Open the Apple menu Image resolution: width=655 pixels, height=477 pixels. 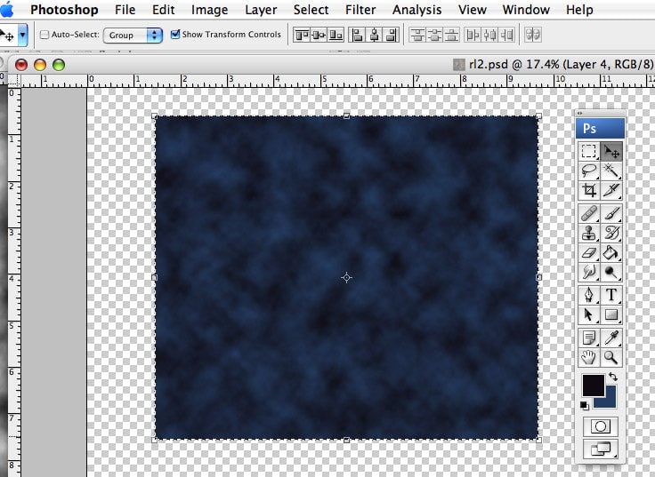coord(6,9)
